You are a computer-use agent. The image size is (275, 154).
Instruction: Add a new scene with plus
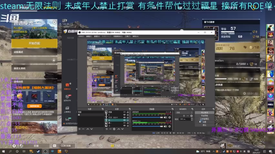79,129
